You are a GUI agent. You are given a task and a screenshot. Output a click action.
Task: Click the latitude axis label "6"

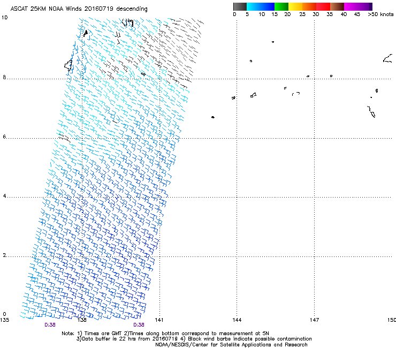coord(4,137)
